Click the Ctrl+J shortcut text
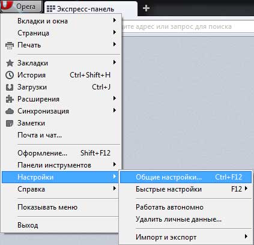254x245 pixels. coord(101,87)
